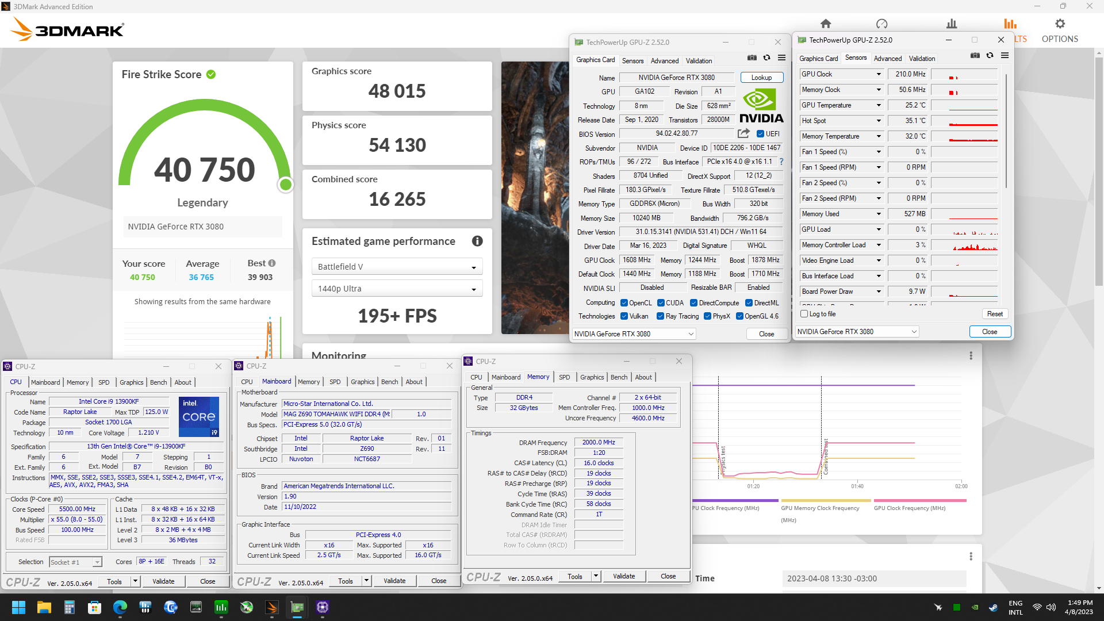1104x621 pixels.
Task: Open the Board Power Draw sensor dropdown arrow
Action: click(x=879, y=292)
